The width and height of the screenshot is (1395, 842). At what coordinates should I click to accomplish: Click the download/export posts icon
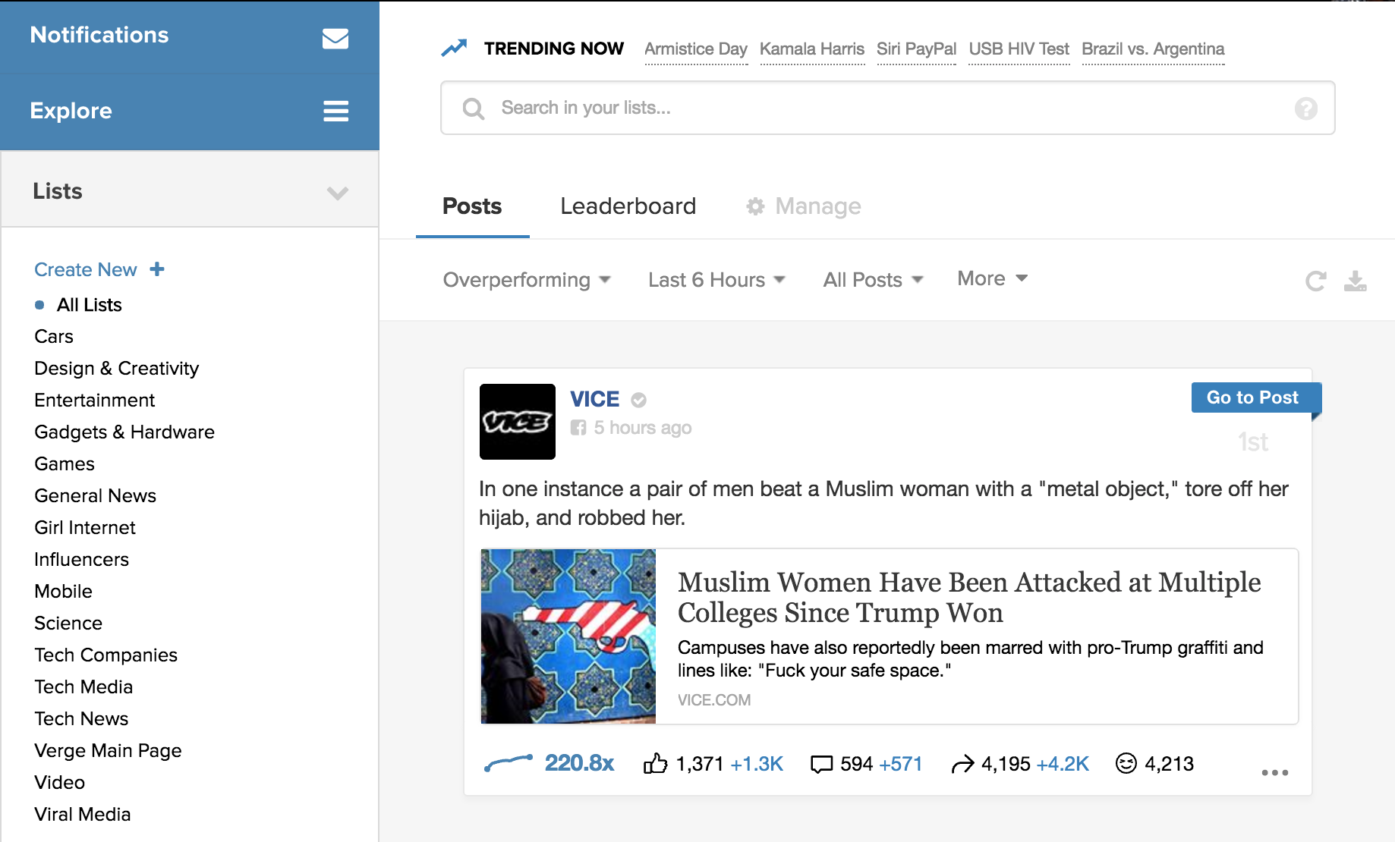1356,281
